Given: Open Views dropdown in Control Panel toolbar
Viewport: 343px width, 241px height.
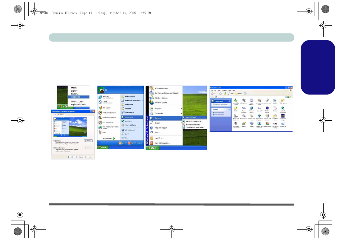Looking at the screenshot, I should (x=246, y=93).
